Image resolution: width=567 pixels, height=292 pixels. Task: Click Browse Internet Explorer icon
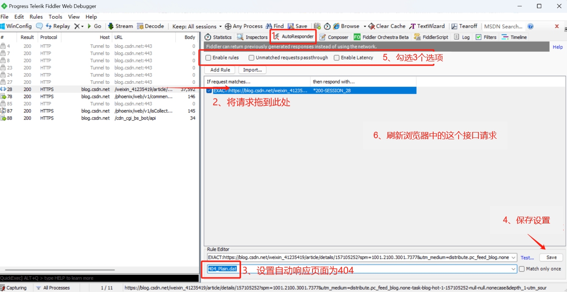click(336, 26)
